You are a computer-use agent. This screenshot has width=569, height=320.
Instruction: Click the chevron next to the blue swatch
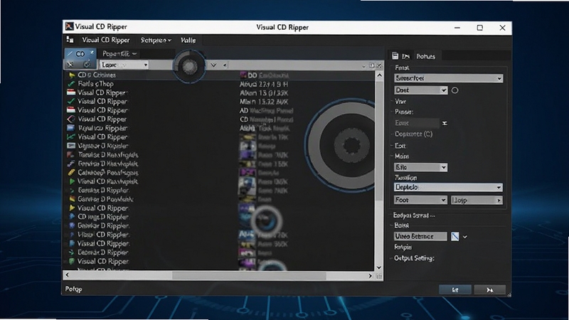coord(465,237)
